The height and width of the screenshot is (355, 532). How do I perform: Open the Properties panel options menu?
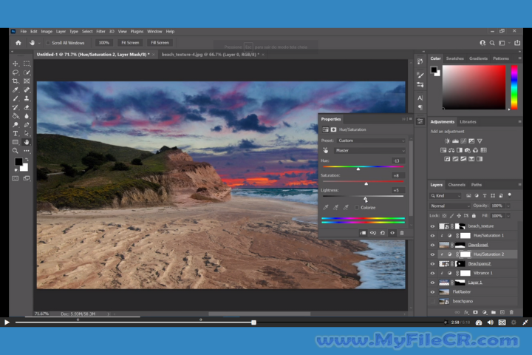pyautogui.click(x=410, y=119)
